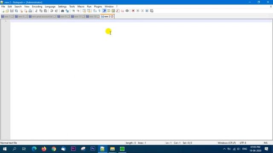Open Find with the binoculars icon
The image size is (273, 153).
[x=62, y=11]
